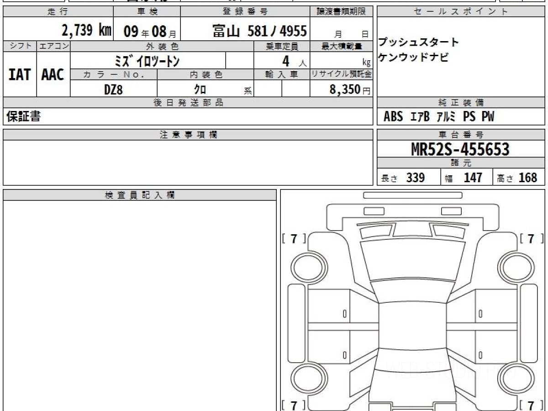Select the color code DZ8 cell
The height and width of the screenshot is (411, 548).
(x=113, y=89)
